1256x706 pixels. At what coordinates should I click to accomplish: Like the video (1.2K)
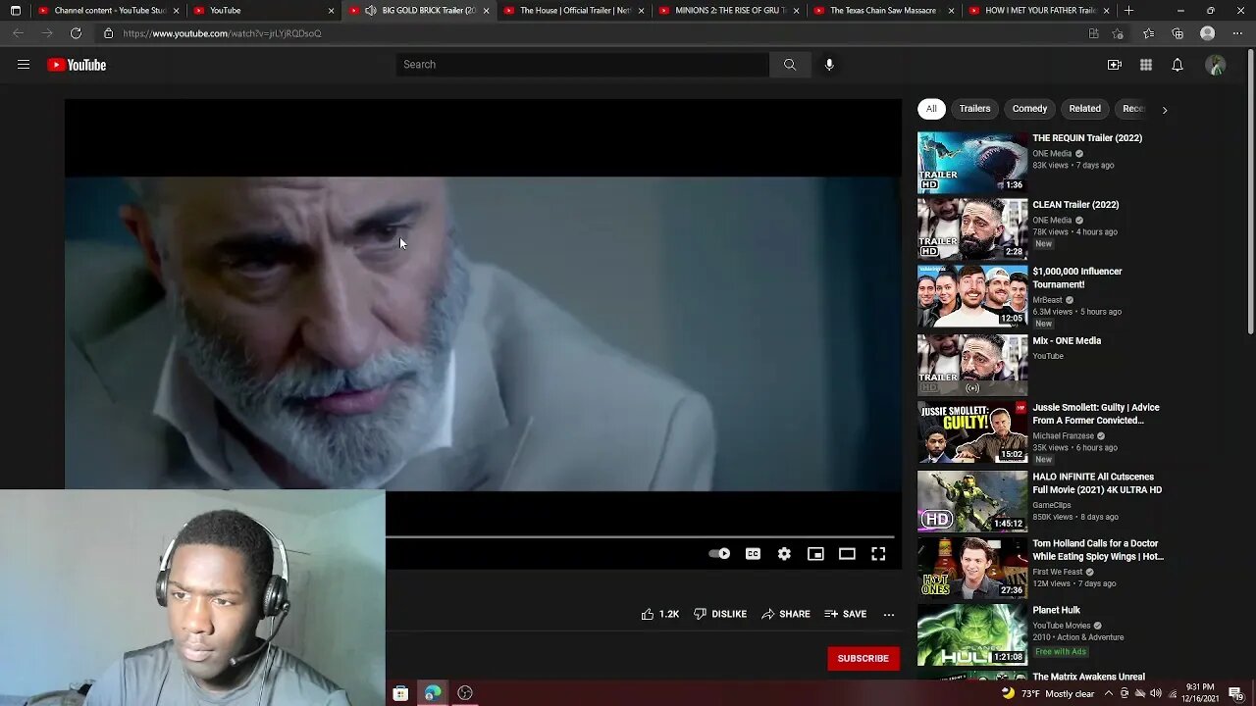[659, 614]
